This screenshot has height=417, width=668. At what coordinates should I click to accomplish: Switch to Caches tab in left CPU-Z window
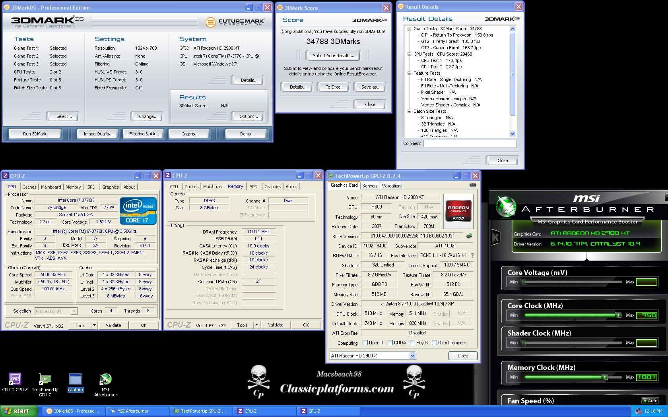29,187
